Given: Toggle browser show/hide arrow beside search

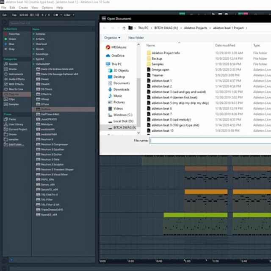Looking at the screenshot, I should (4, 22).
